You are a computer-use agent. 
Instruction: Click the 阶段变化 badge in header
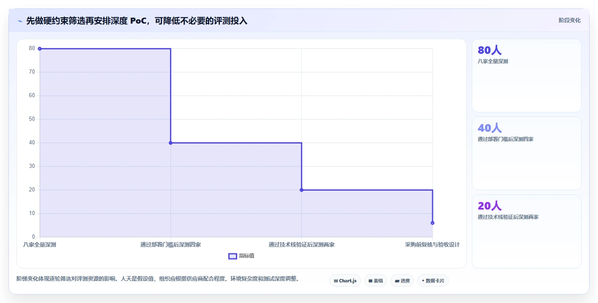[x=570, y=20]
